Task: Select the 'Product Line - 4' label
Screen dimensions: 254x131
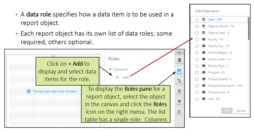Action: tap(219, 92)
